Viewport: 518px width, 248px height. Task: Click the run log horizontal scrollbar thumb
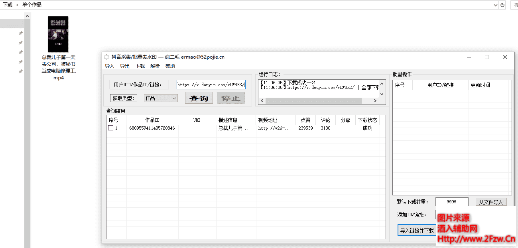tap(313, 101)
